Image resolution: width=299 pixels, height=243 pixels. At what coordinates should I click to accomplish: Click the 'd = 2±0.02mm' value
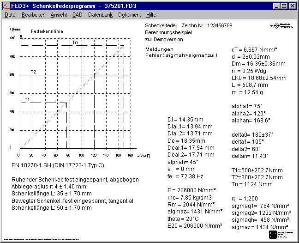[251, 57]
